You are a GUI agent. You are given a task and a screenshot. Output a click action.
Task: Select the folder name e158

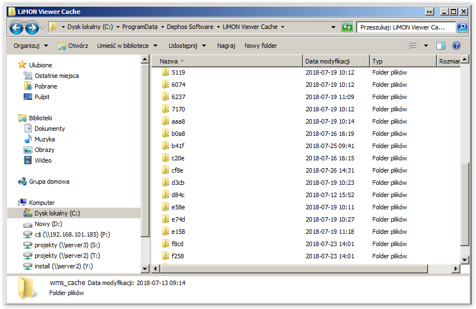(178, 232)
